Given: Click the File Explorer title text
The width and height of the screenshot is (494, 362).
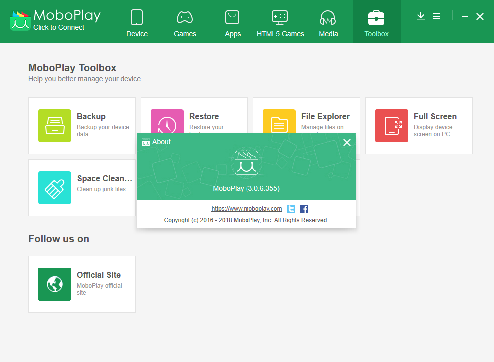Looking at the screenshot, I should click(325, 116).
